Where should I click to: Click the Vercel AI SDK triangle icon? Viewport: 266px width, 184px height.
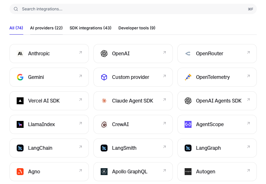[x=20, y=101]
